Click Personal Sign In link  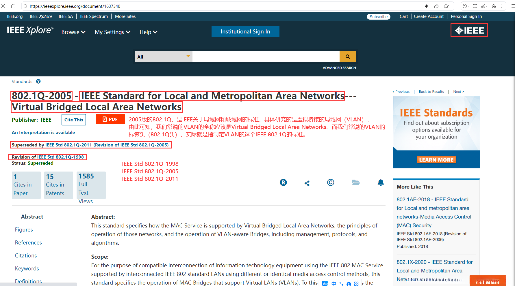[466, 16]
